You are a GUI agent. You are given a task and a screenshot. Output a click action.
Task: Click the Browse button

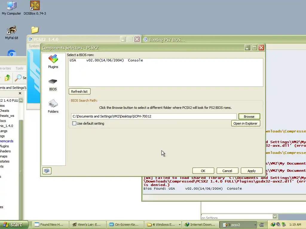249,117
